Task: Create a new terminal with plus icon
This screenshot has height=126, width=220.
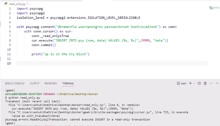Action: pos(190,83)
